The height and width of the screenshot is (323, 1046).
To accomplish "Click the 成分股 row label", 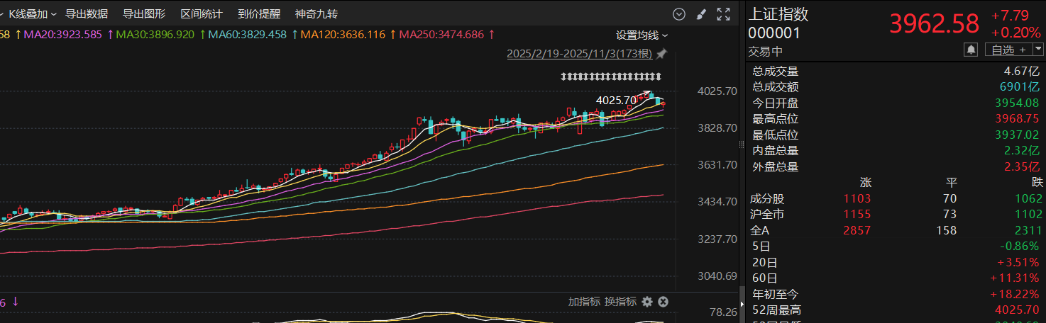I will (x=767, y=199).
